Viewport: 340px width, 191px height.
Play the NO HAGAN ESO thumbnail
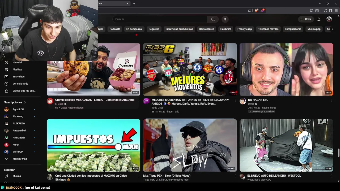tap(286, 70)
